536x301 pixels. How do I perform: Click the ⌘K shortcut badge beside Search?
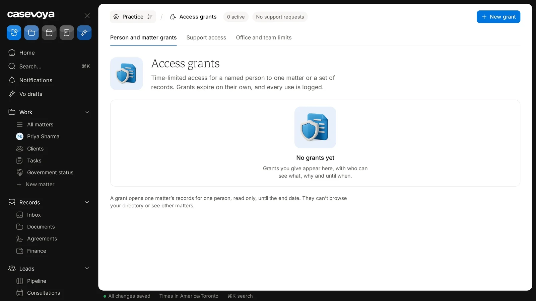point(86,66)
